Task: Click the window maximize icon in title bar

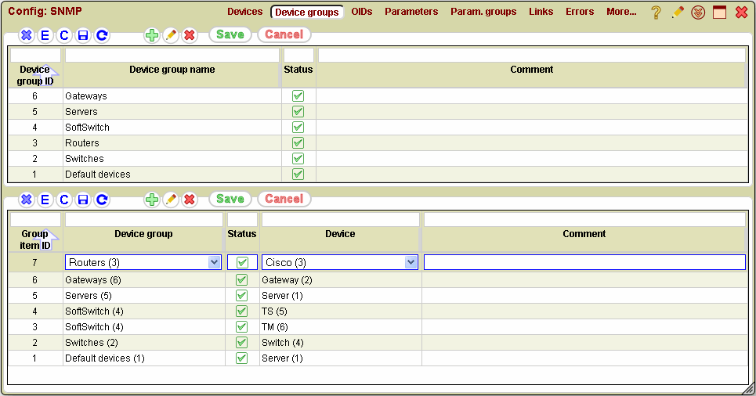Action: [719, 12]
